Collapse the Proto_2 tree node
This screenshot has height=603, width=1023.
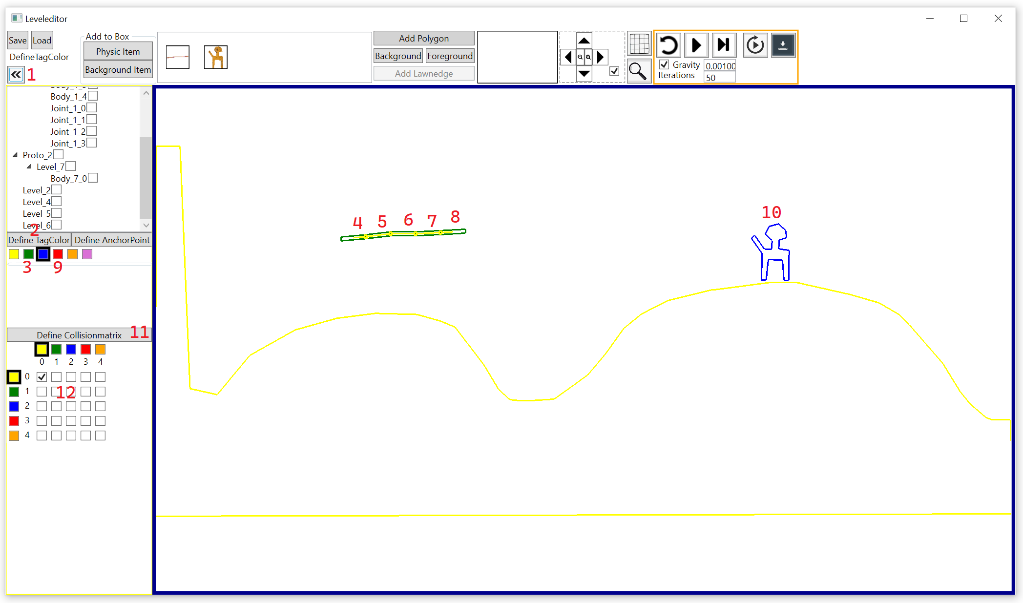[15, 155]
